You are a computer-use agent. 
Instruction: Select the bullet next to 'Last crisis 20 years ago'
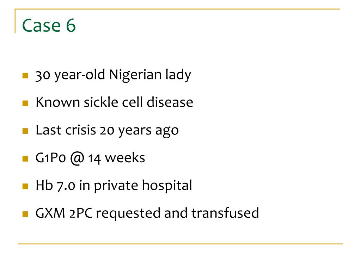[25, 131]
